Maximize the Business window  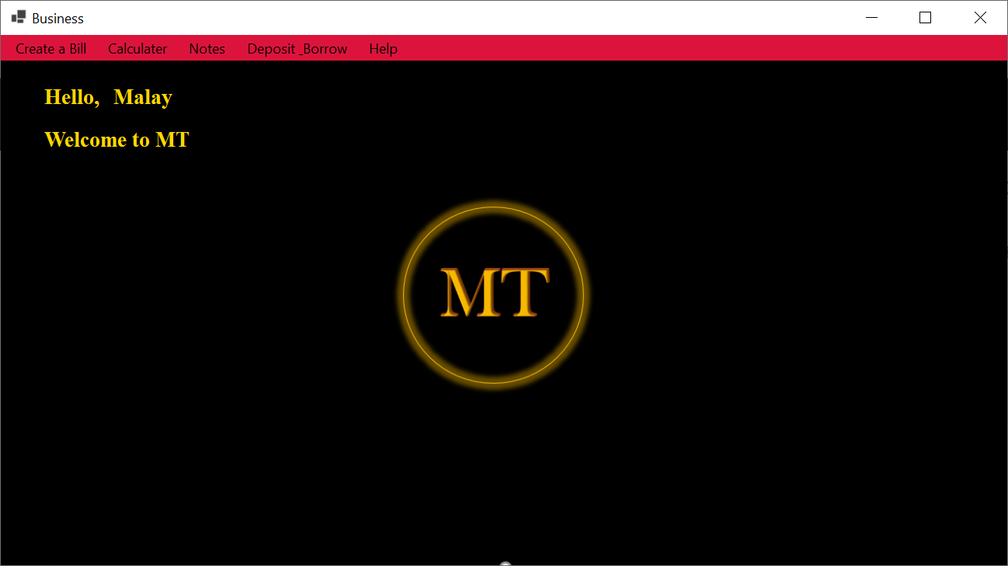924,17
